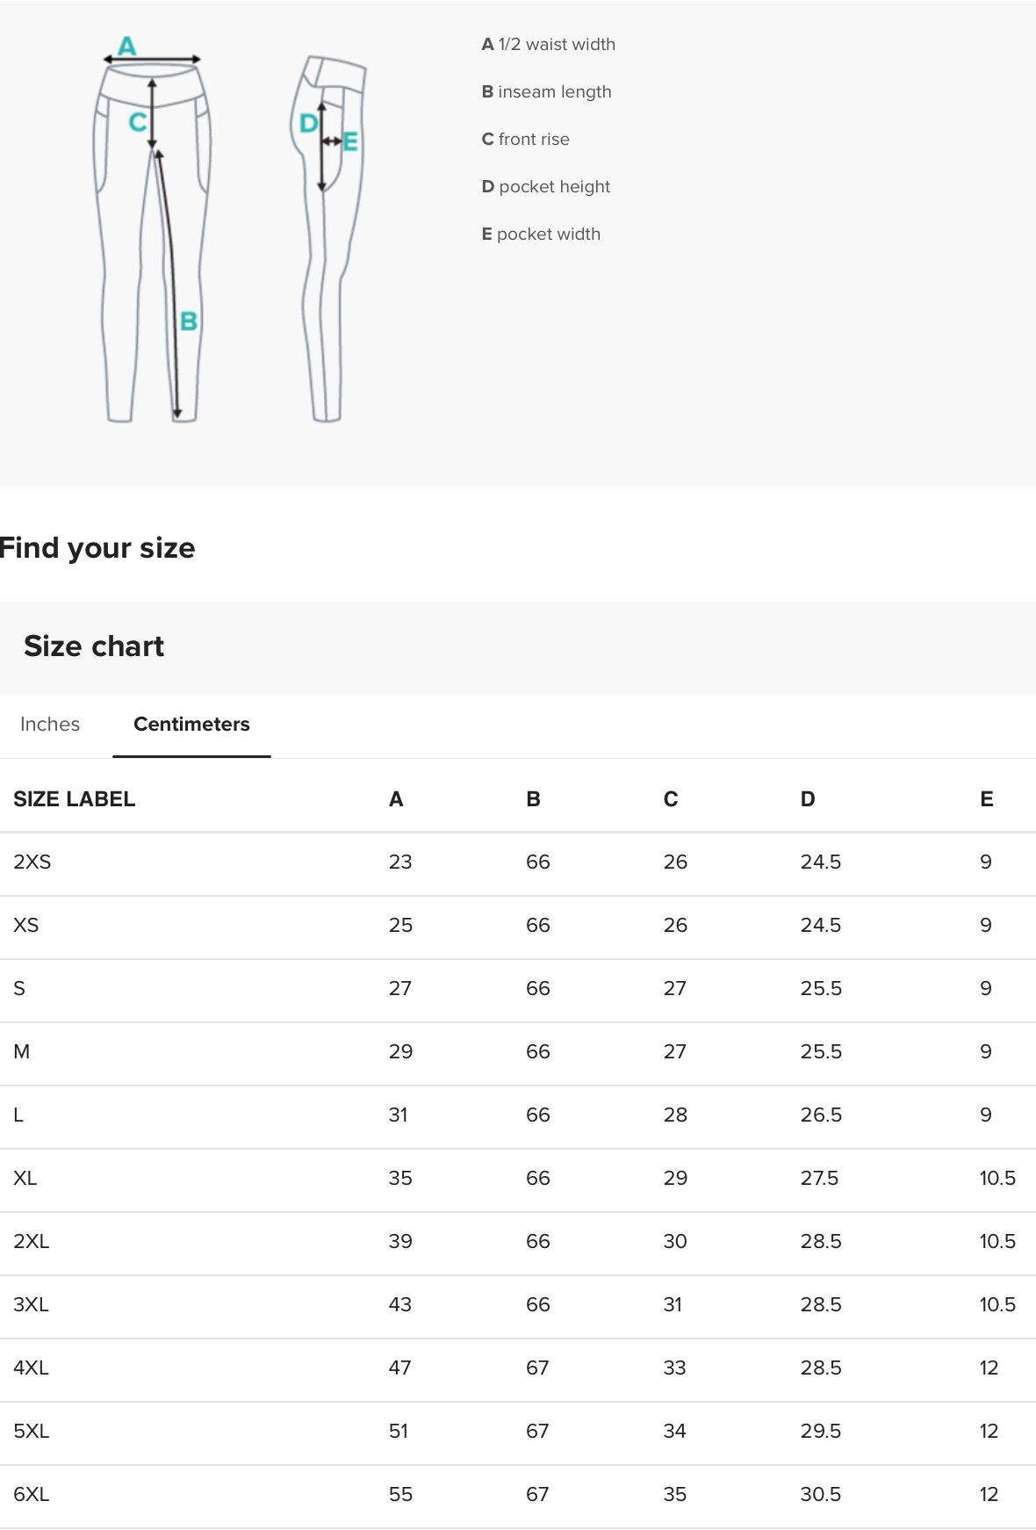Switch to the Inches tab
1036x1530 pixels.
(x=49, y=724)
